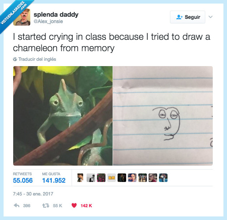Expand the tweet options chevron
Screen dimensions: 227x220
coord(211,17)
